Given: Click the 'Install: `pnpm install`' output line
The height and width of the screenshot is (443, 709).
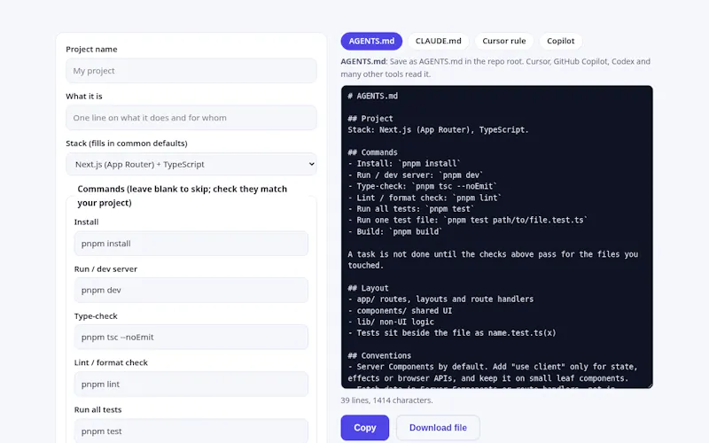Looking at the screenshot, I should [404, 164].
